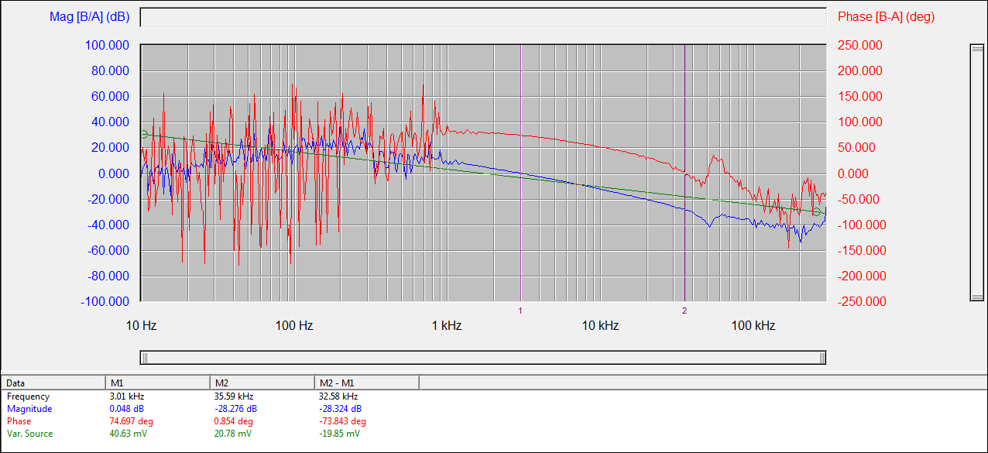
Task: Click the M2 frequency value 35.59 kHz
Action: pyautogui.click(x=233, y=396)
